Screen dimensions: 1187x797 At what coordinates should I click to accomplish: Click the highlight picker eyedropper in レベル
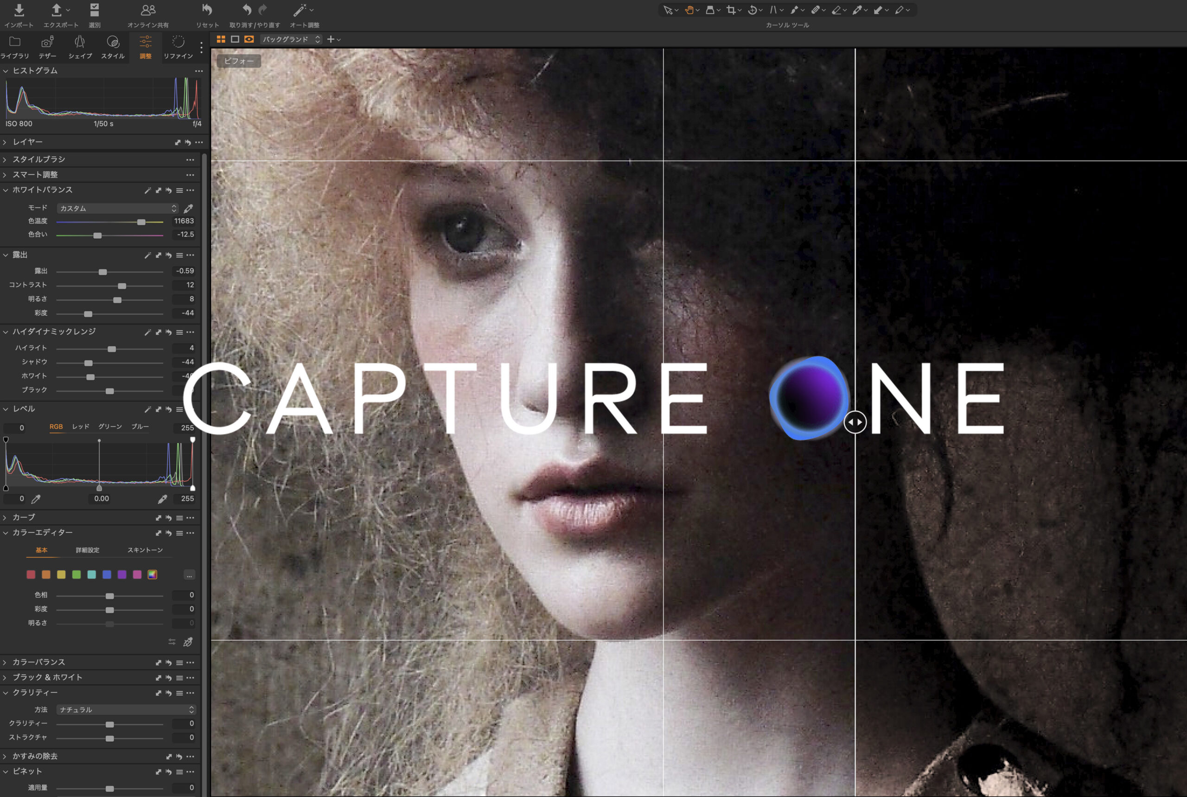pos(162,499)
